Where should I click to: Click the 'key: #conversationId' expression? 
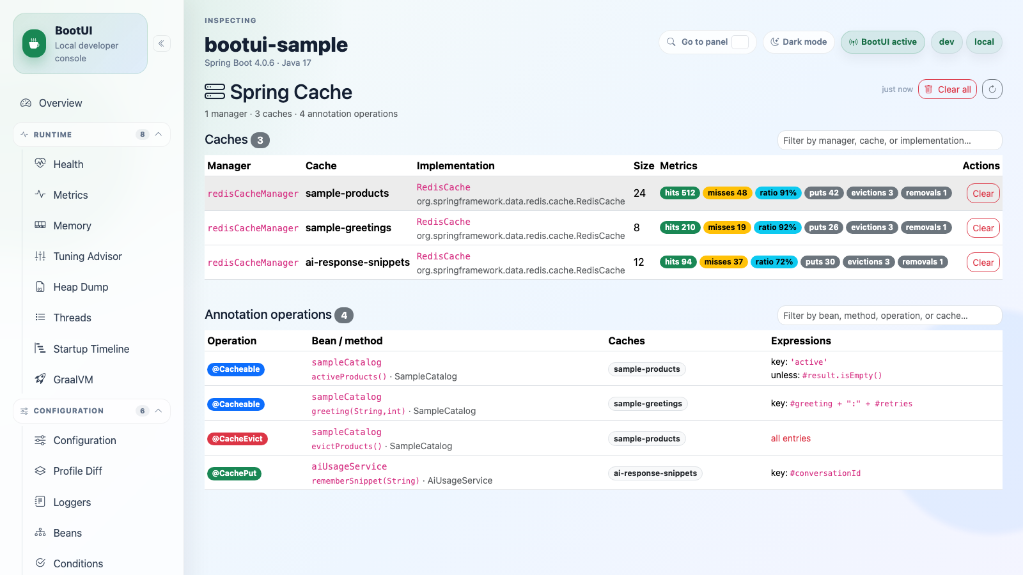(815, 473)
